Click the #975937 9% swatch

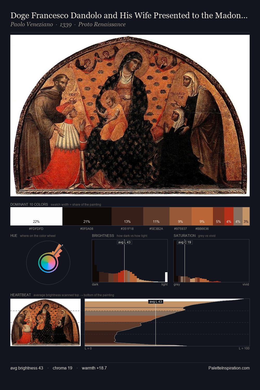180,216
